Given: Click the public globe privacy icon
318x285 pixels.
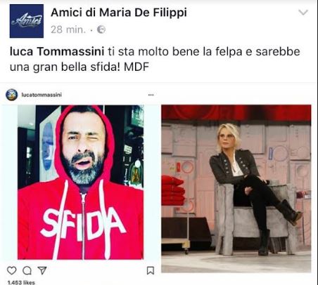Looking at the screenshot, I should coord(101,29).
